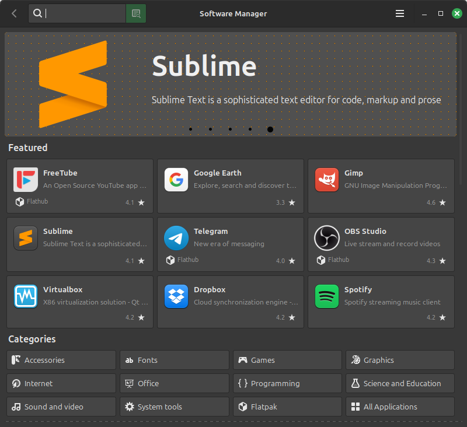Open the FreeTube app page
The width and height of the screenshot is (467, 427).
pos(79,186)
